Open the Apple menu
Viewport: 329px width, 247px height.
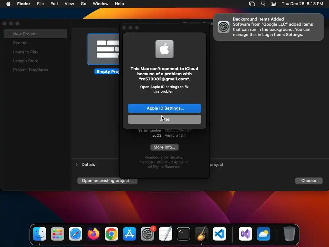[x=8, y=4]
